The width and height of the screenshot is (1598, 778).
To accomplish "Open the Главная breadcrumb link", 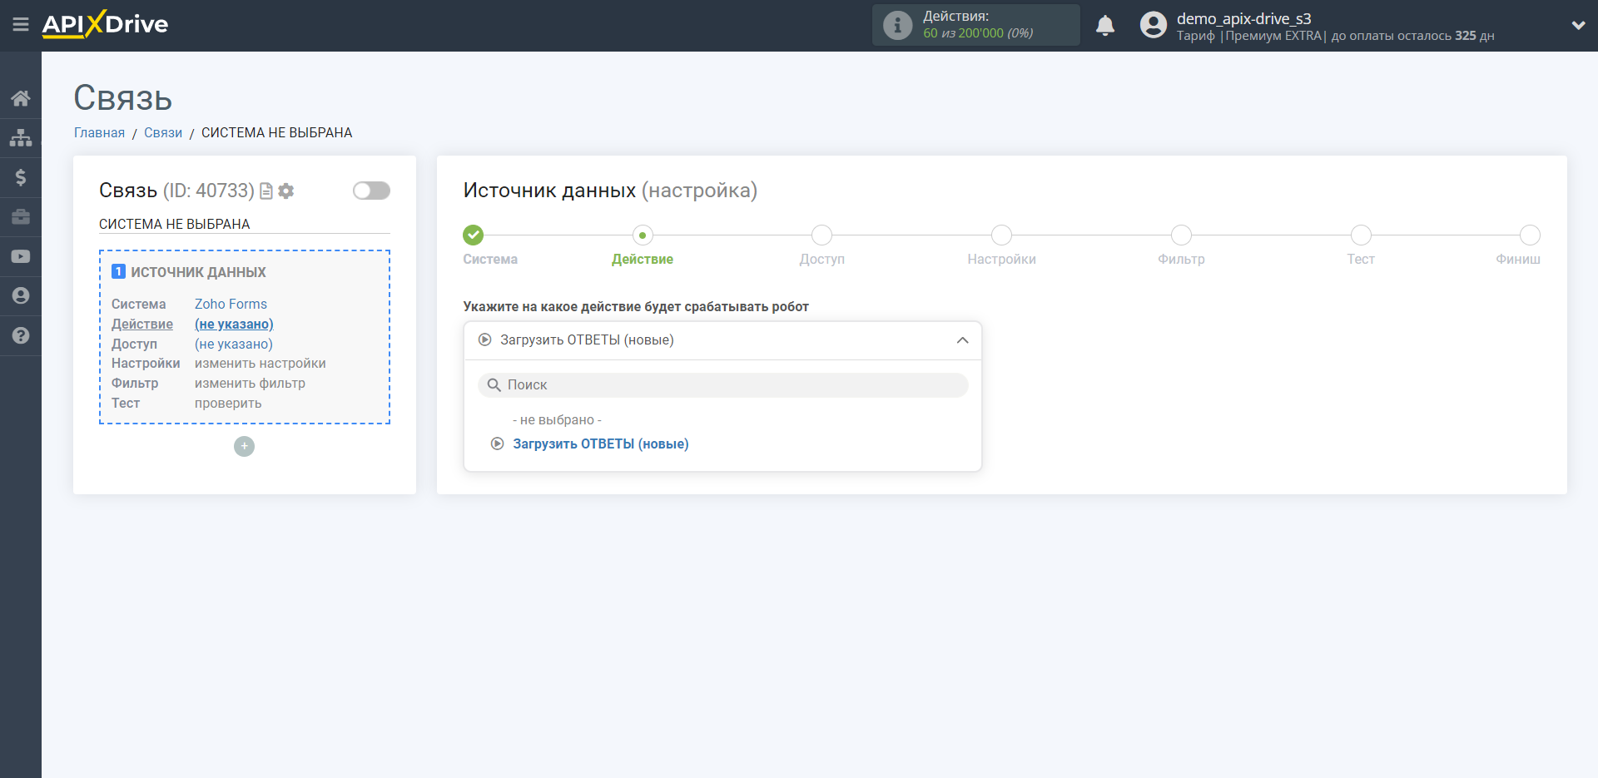I will pos(99,133).
